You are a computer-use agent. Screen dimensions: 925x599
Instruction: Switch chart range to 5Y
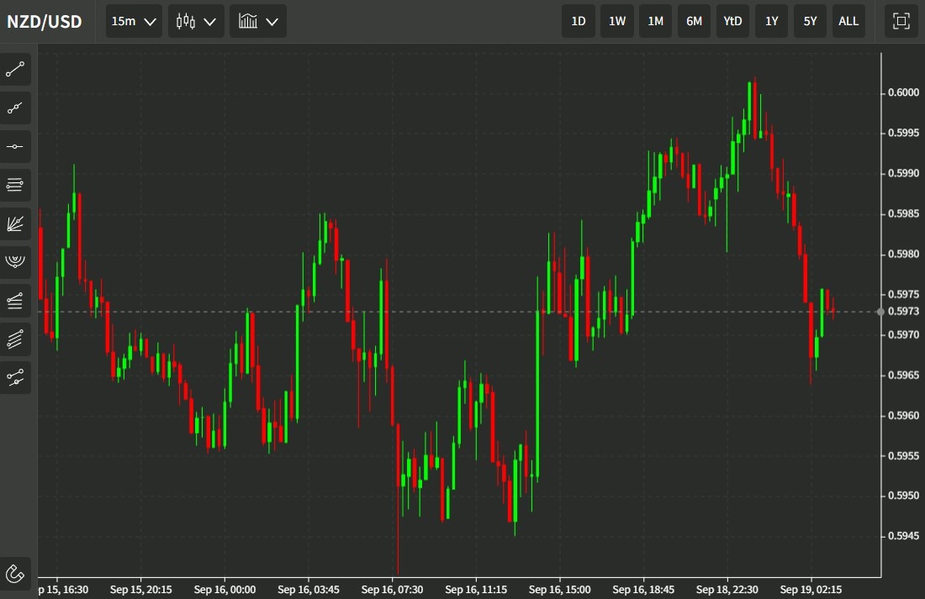coord(810,21)
